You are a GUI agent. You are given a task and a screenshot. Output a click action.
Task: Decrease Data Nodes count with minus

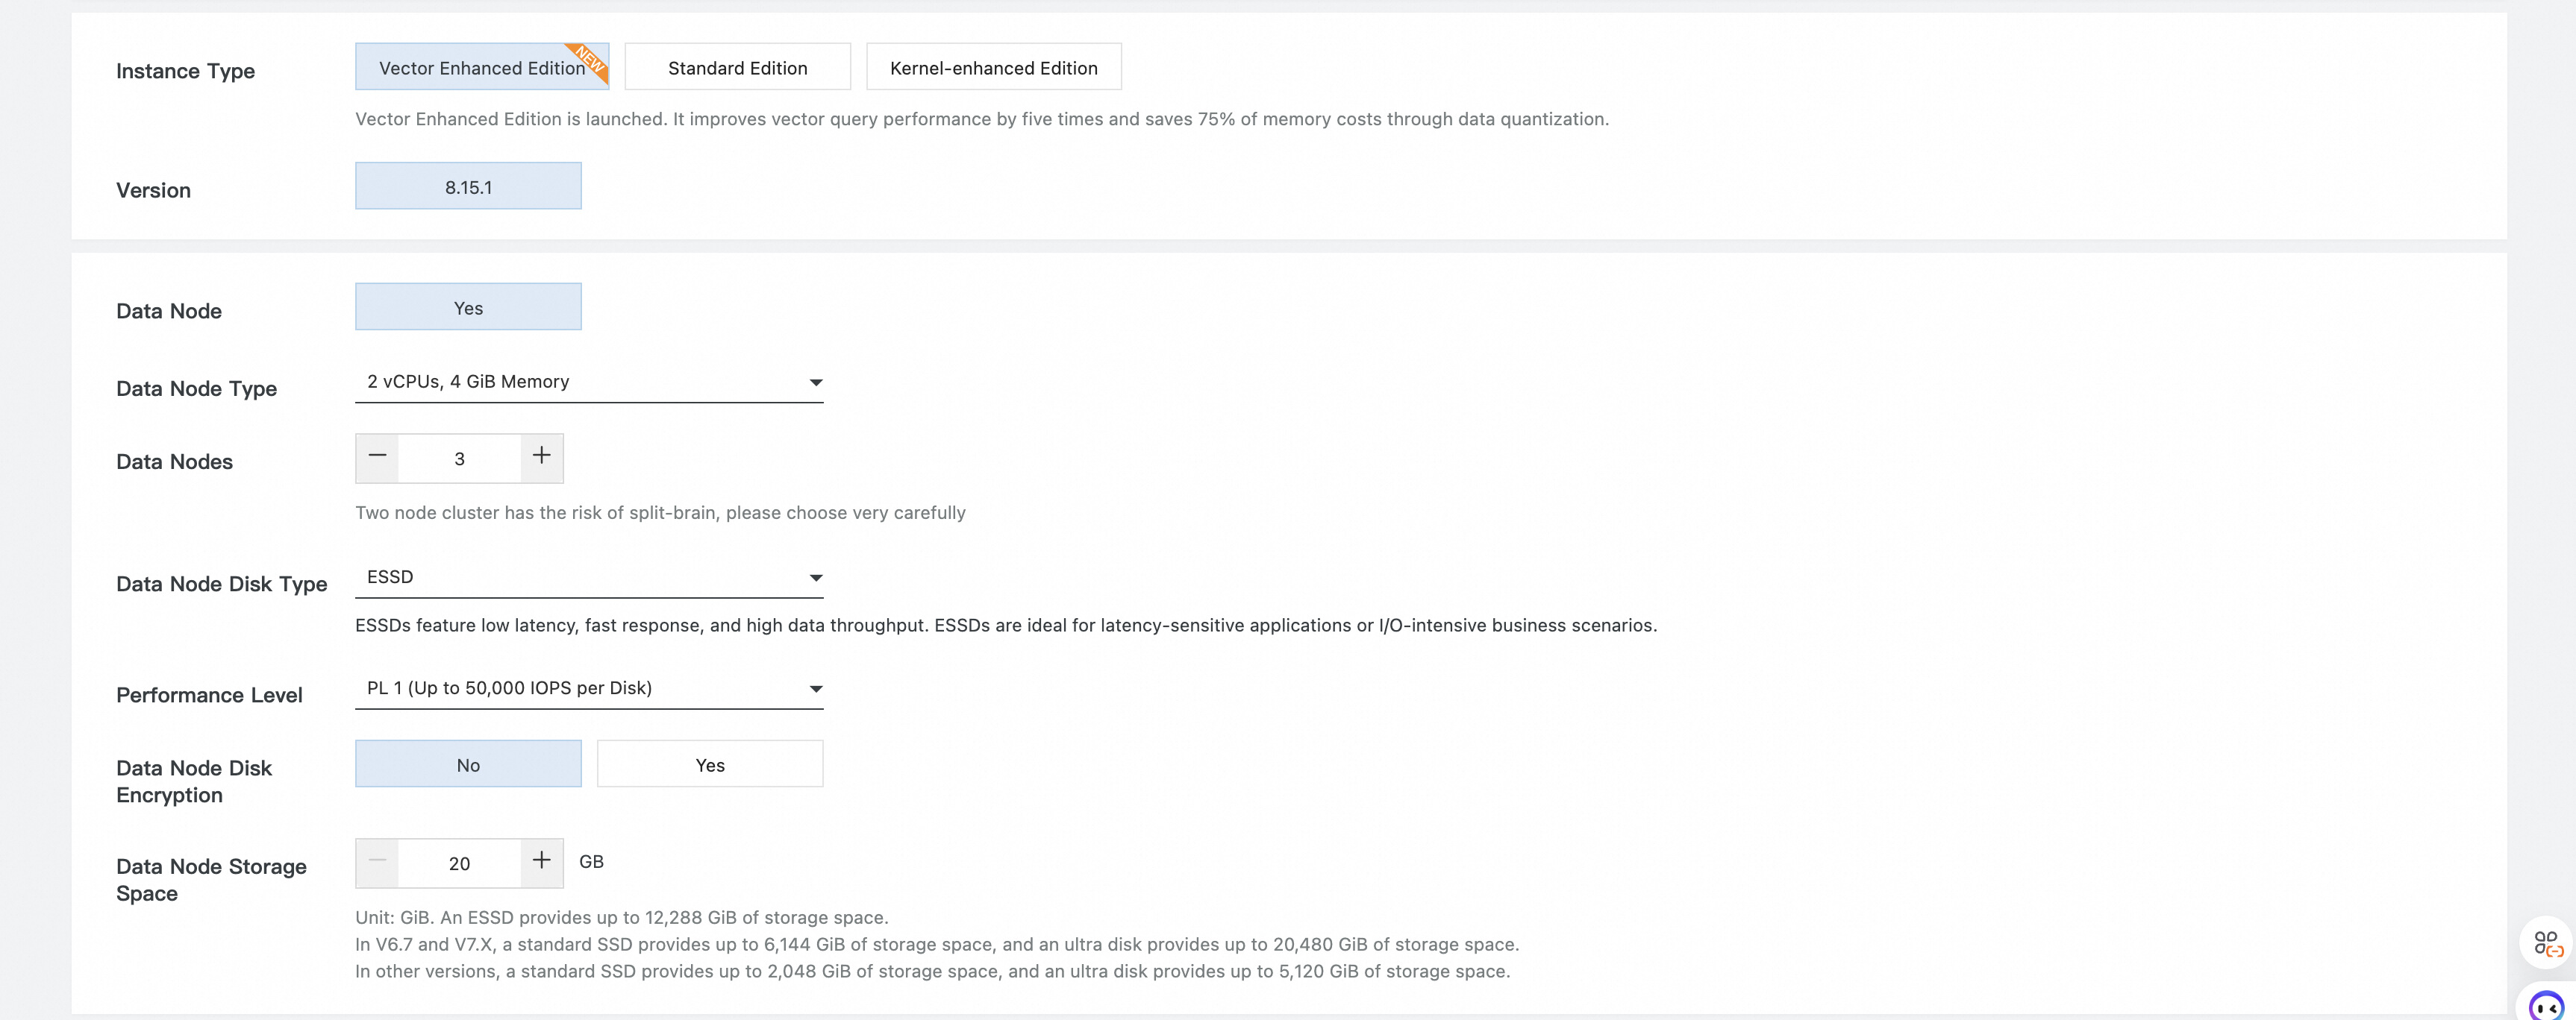click(377, 458)
